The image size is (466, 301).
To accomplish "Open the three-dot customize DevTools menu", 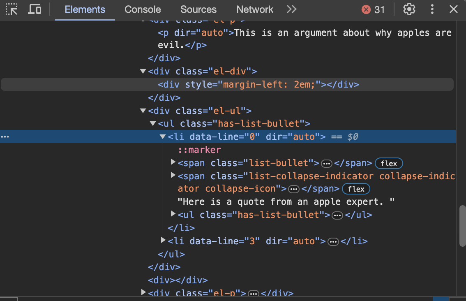I will (432, 9).
